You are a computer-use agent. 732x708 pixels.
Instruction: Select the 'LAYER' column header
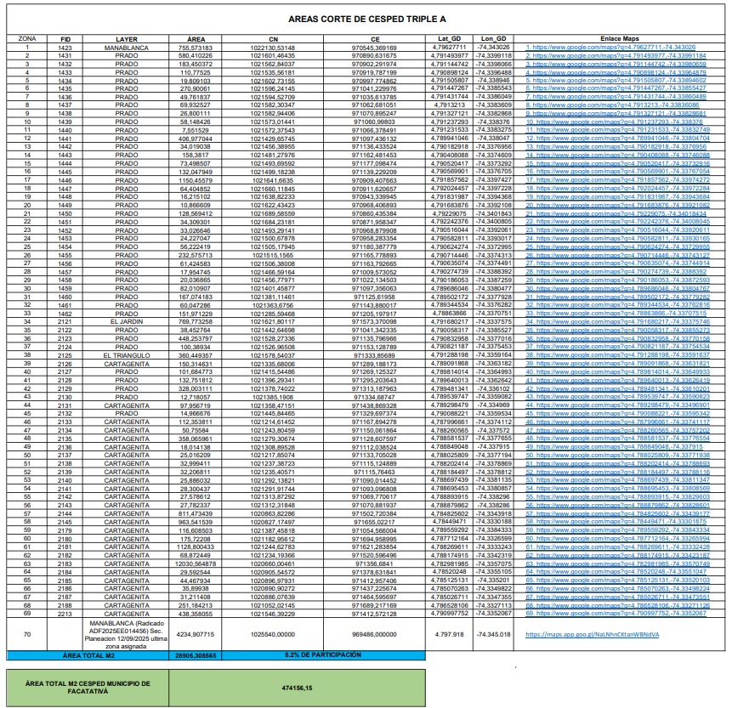coord(127,38)
